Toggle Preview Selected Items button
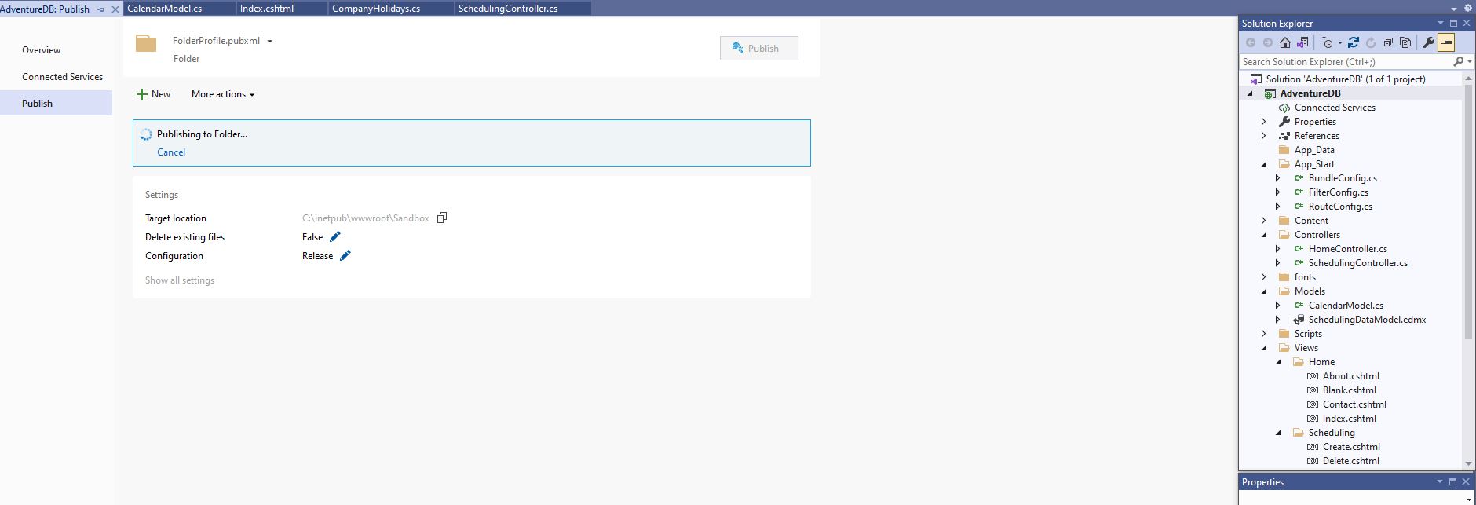The height and width of the screenshot is (505, 1476). (1446, 42)
